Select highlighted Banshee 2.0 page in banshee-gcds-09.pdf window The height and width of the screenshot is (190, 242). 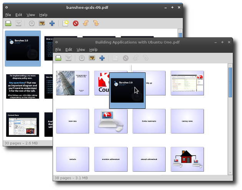tap(23, 49)
